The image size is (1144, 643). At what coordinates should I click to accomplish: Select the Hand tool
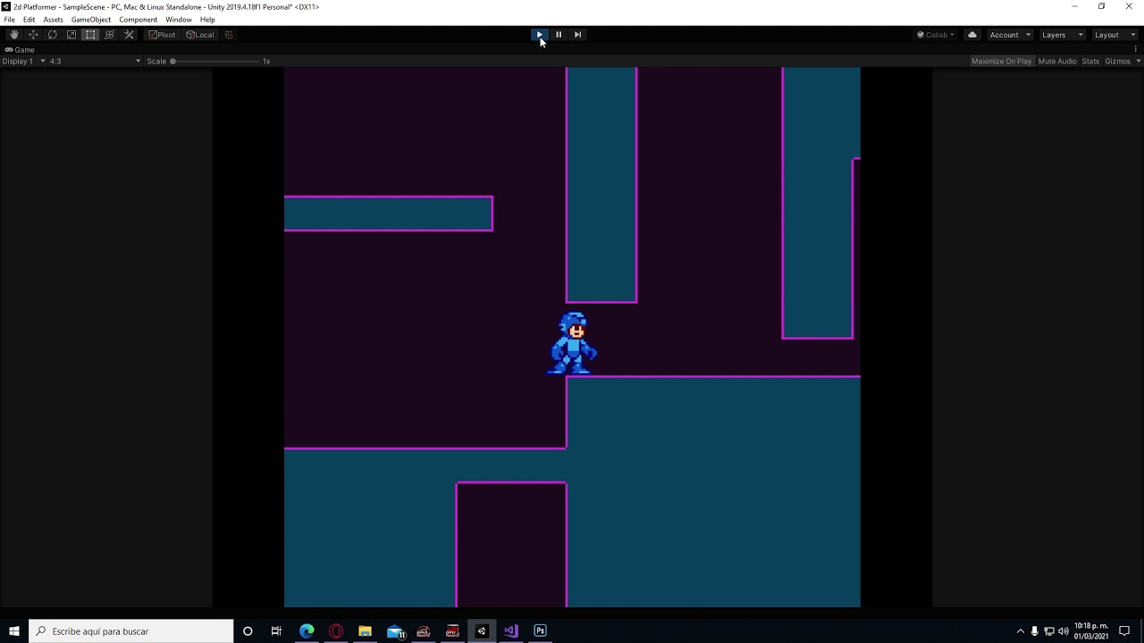pos(14,35)
